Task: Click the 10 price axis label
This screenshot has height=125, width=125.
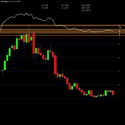Action: click(119, 85)
